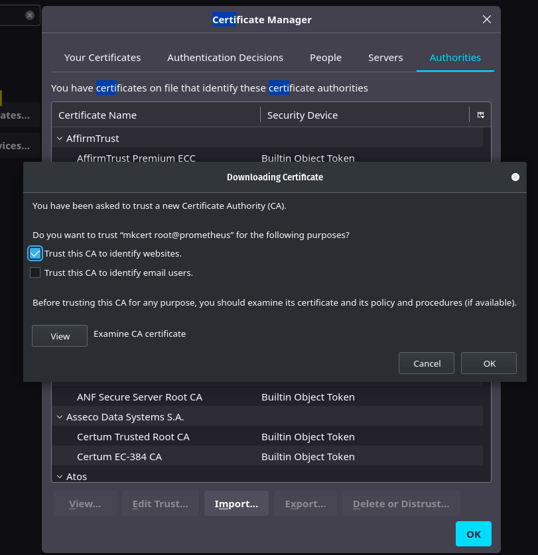The height and width of the screenshot is (555, 538).
Task: Click the cyan OK button in Certificate Manager
Action: pyautogui.click(x=473, y=534)
